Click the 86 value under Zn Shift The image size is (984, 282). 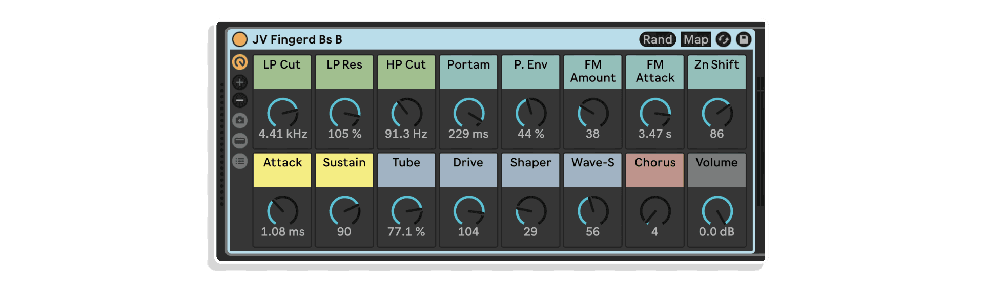point(717,134)
